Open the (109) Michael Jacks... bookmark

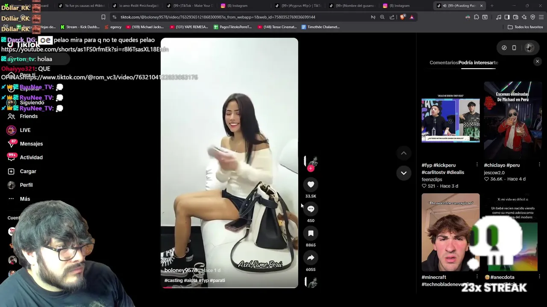coord(145,27)
